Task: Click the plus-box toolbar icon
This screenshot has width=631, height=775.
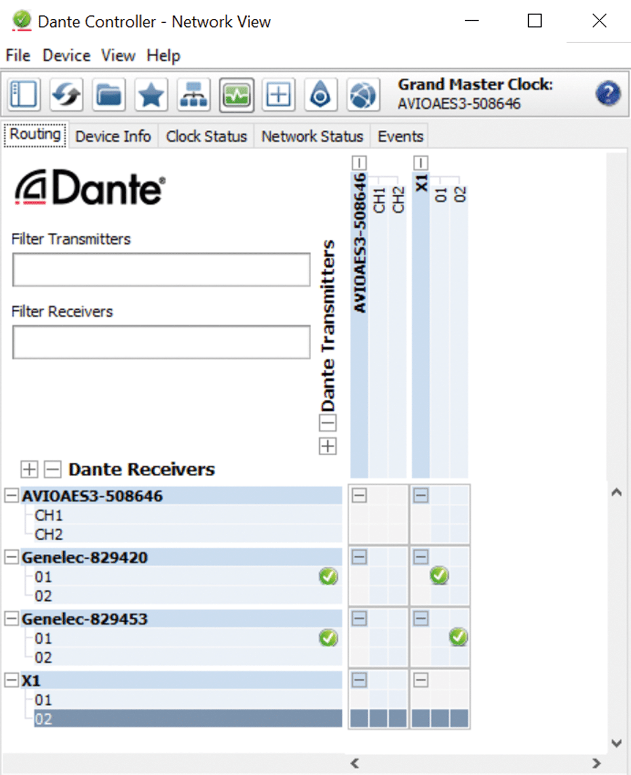Action: [x=279, y=95]
